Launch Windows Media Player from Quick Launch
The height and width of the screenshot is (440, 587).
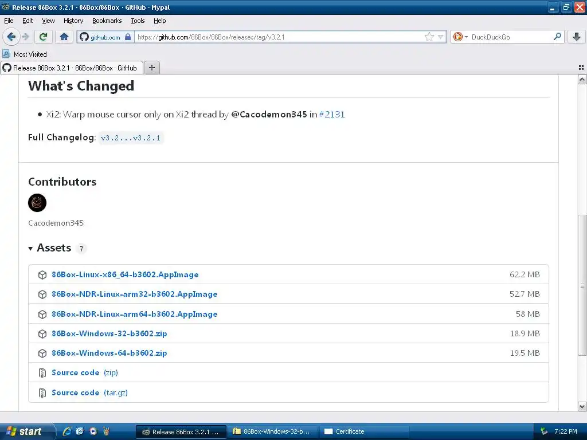[93, 431]
